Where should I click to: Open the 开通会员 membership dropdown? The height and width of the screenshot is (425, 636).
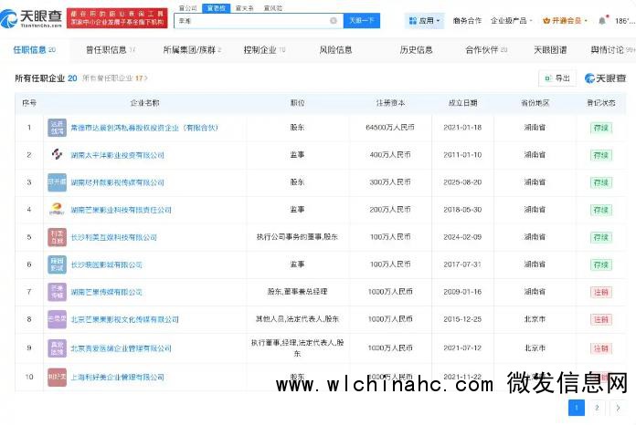pos(565,20)
